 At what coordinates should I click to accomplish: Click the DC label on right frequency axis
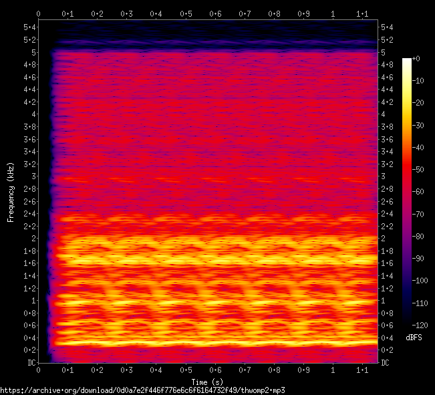pos(385,363)
